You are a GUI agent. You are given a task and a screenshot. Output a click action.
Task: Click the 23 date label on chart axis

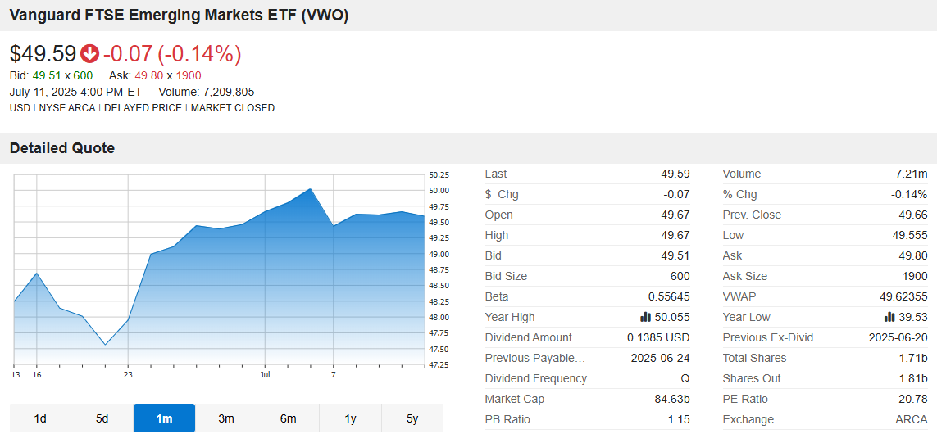[128, 375]
